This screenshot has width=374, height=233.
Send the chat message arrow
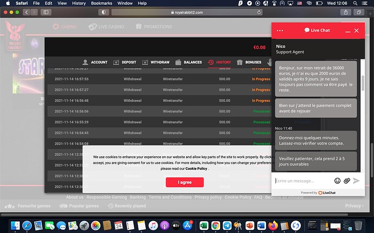tap(356, 181)
